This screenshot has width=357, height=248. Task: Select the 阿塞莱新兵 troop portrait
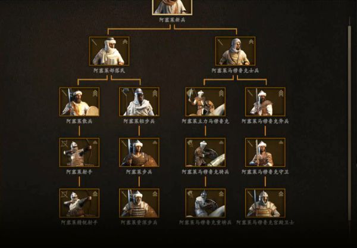pyautogui.click(x=172, y=7)
